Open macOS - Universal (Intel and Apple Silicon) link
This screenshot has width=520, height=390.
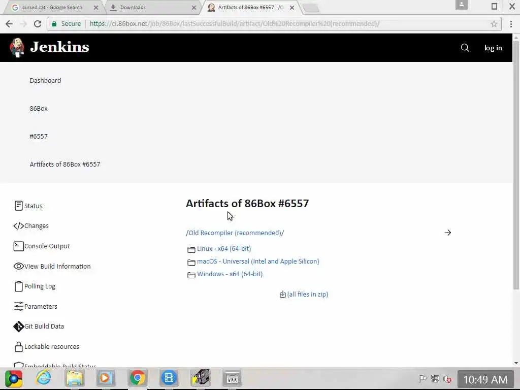pyautogui.click(x=258, y=262)
